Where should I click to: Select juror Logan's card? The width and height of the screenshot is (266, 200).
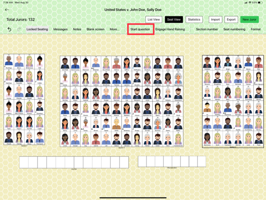[40, 122]
